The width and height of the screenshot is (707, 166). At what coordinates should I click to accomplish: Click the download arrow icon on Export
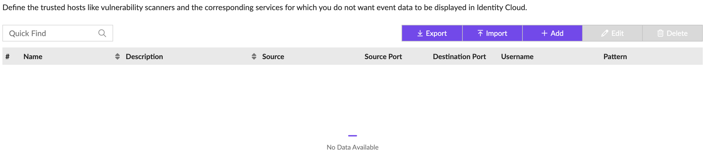420,33
